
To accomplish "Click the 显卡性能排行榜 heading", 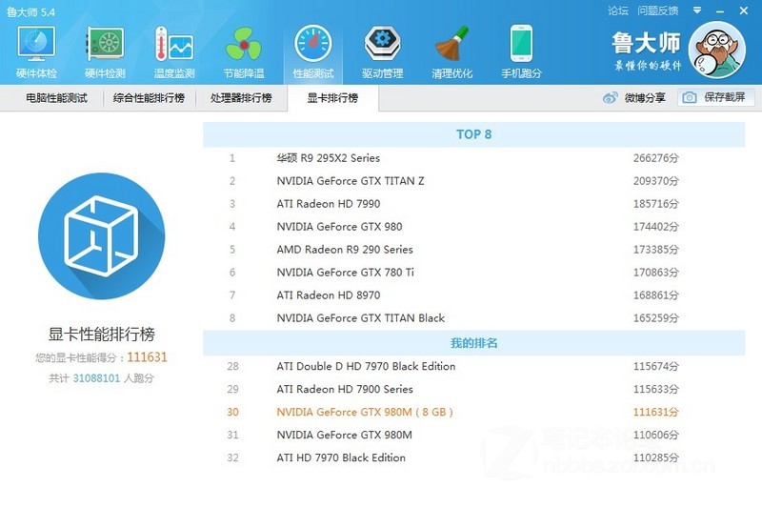I will coord(102,334).
